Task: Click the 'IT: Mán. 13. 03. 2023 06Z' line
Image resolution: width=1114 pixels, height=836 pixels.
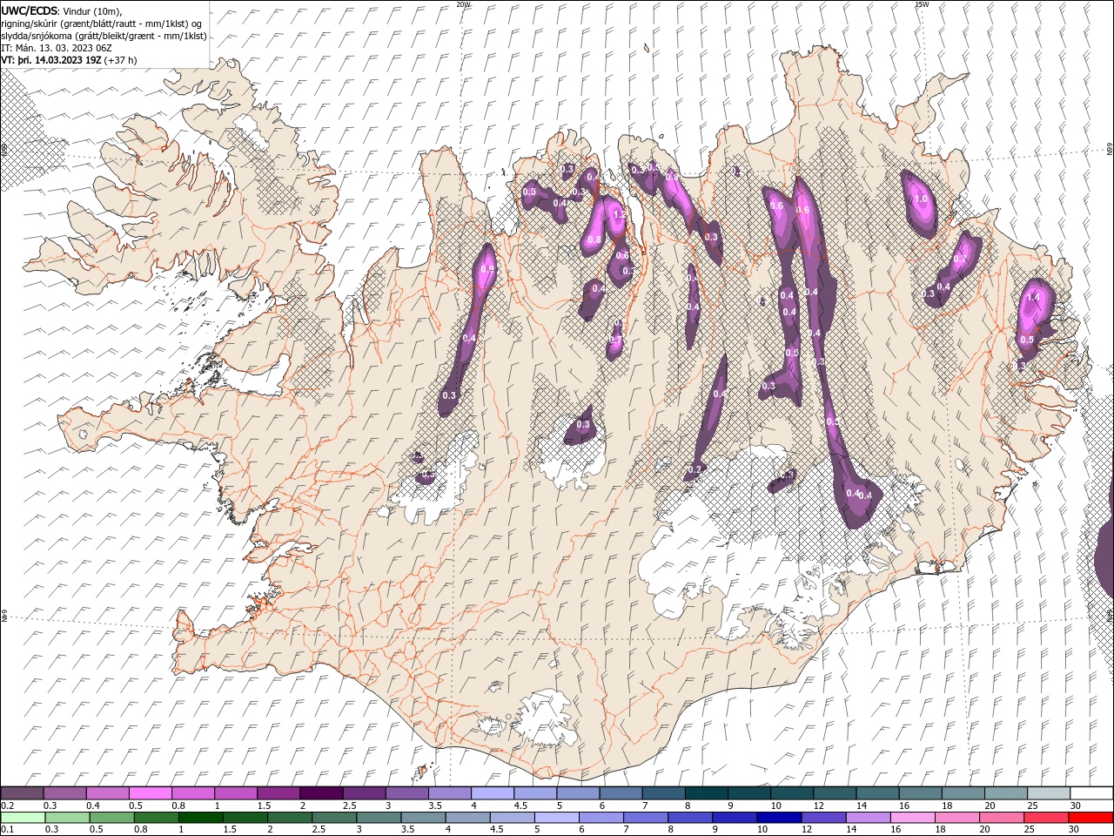Action: [56, 48]
